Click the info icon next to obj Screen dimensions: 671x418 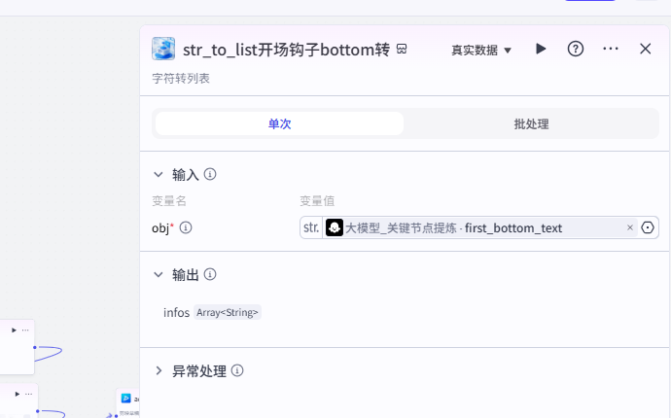186,227
